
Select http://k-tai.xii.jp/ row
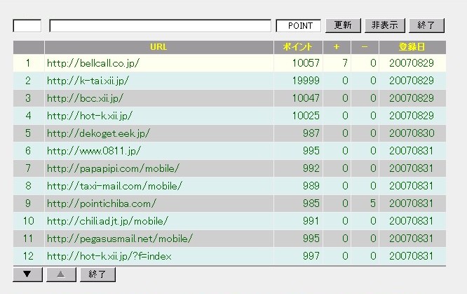coord(229,81)
